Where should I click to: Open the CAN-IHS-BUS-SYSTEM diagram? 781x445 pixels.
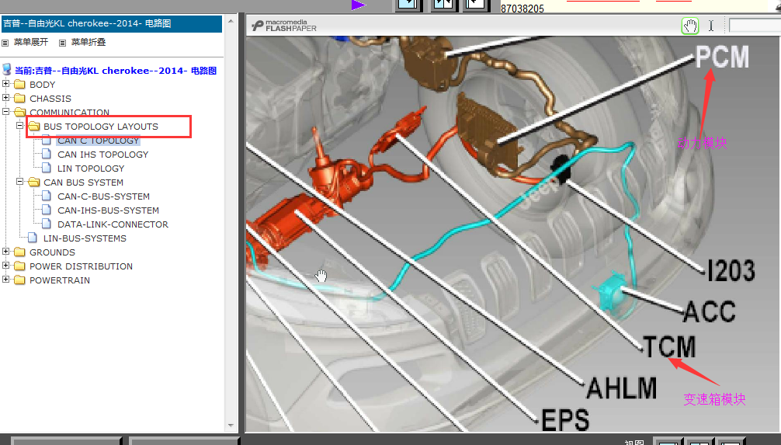click(108, 210)
